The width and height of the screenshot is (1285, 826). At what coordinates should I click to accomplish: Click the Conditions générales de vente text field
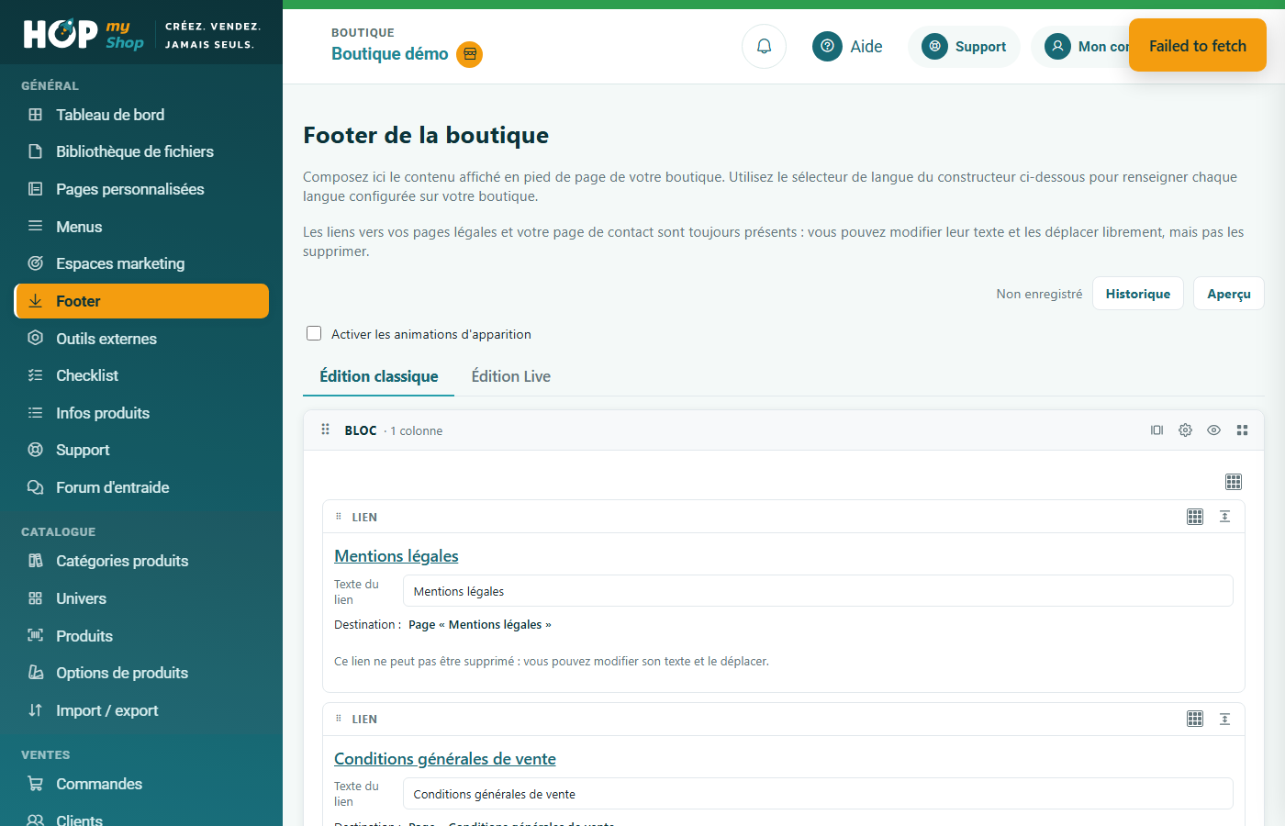click(818, 794)
